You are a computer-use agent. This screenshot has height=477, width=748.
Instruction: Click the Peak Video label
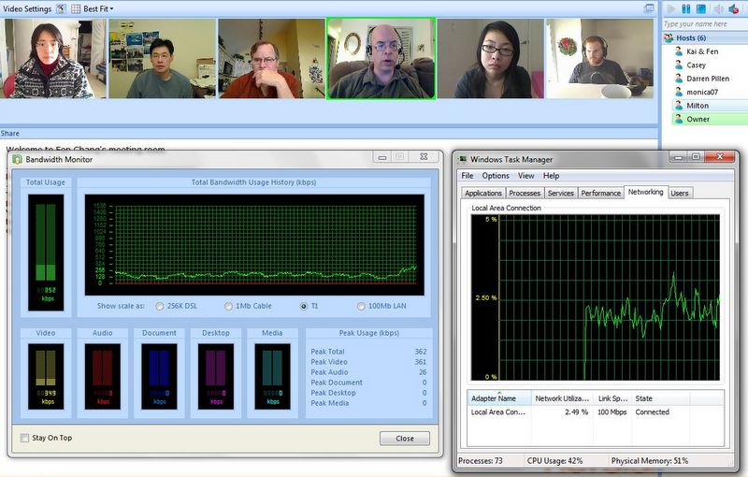[329, 362]
